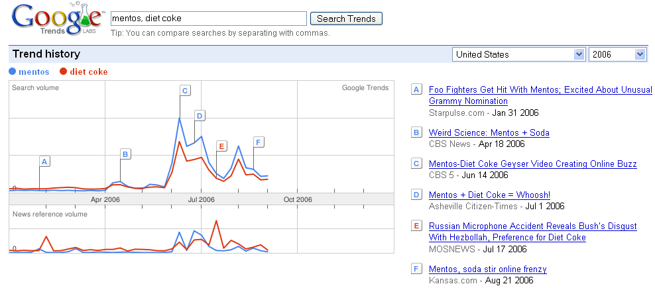Click the letter C icon in the news list
This screenshot has height=288, width=655.
click(x=416, y=164)
